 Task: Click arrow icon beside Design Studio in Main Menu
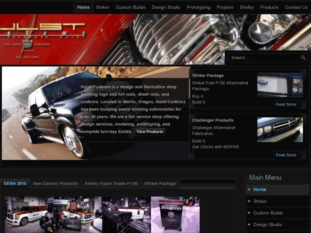(249, 225)
